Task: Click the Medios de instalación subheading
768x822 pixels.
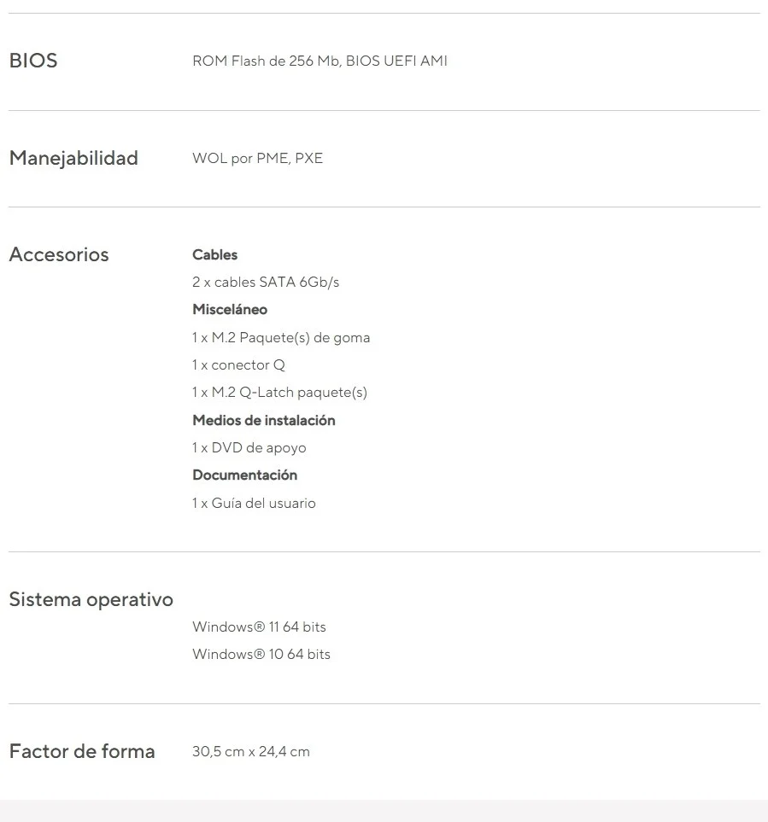Action: 263,420
